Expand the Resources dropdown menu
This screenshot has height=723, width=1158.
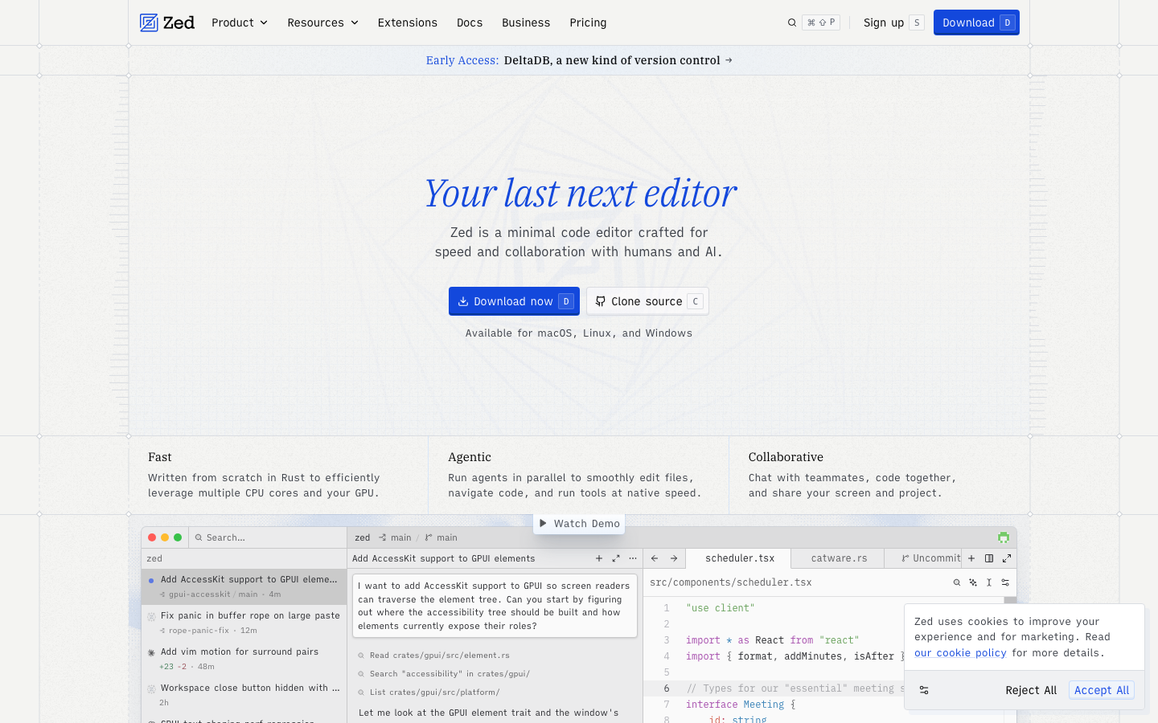coord(322,22)
